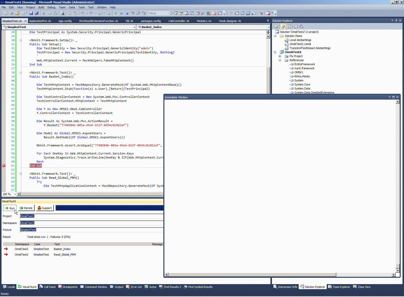This screenshot has width=404, height=297.
Task: Select the Rhino.Mocks reference
Action: click(302, 76)
